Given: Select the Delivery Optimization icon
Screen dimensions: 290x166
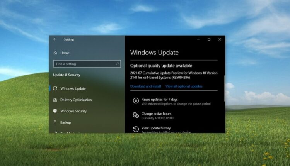Looking at the screenshot, I should click(55, 100).
